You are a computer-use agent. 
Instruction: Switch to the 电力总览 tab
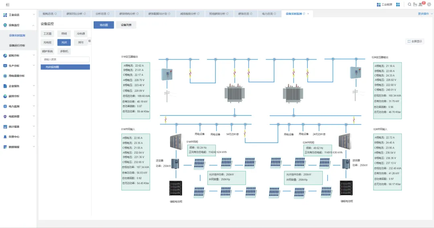point(269,14)
